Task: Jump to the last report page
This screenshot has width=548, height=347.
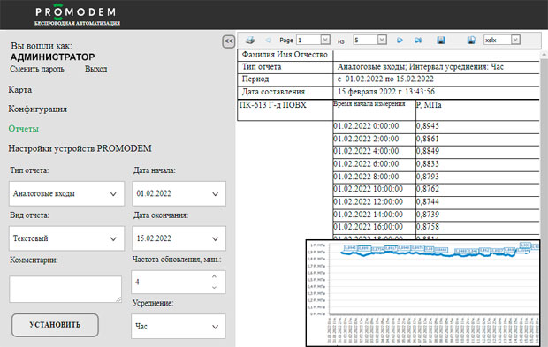Action: pyautogui.click(x=418, y=40)
